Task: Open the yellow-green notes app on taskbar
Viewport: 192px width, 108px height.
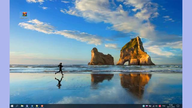Action: coord(37,106)
